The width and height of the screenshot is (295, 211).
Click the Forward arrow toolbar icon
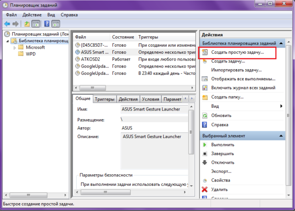point(16,24)
